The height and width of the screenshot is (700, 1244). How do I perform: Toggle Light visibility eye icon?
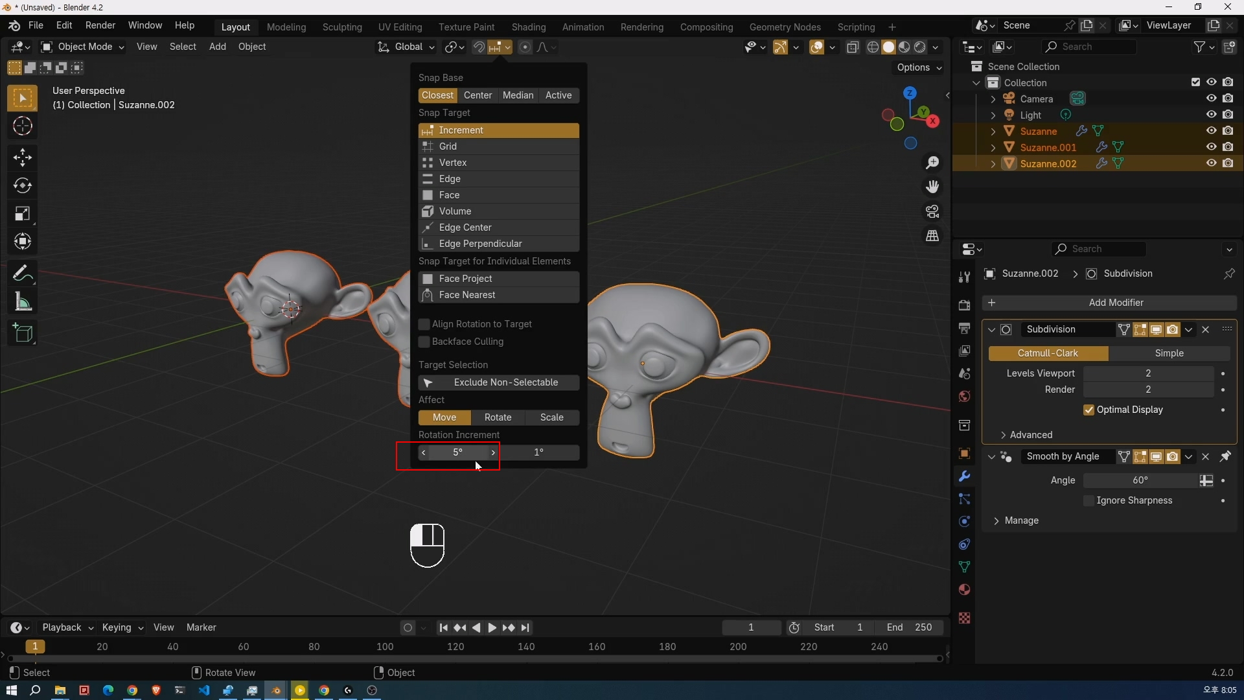1211,115
